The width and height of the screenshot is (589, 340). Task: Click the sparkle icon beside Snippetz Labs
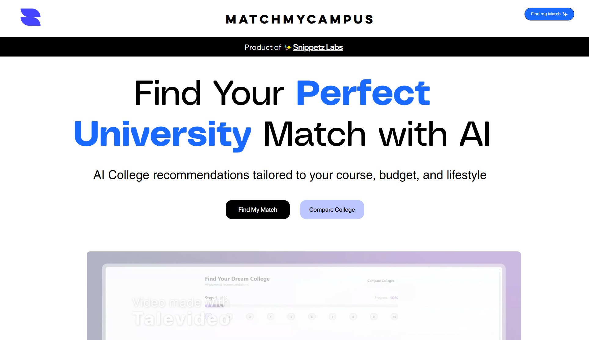287,47
